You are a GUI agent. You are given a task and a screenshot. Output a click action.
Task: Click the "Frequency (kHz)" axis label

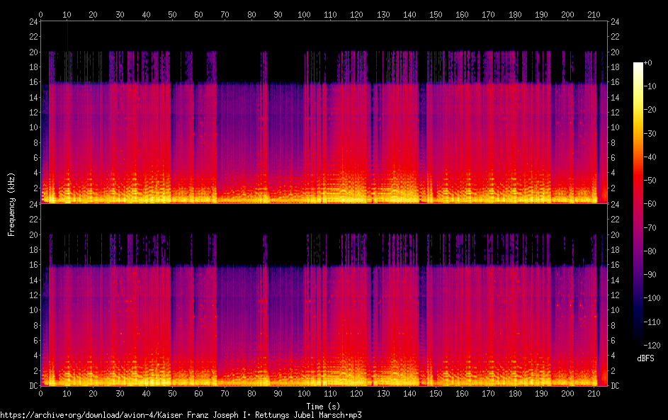(x=11, y=205)
